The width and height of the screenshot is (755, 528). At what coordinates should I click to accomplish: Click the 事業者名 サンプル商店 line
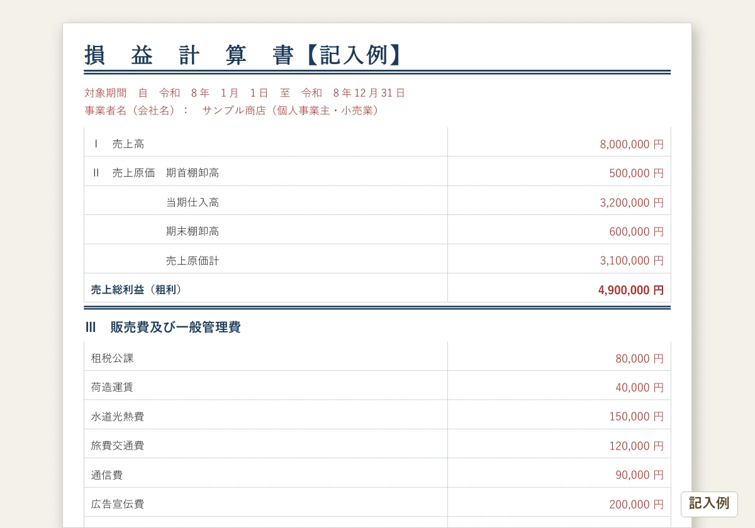233,111
